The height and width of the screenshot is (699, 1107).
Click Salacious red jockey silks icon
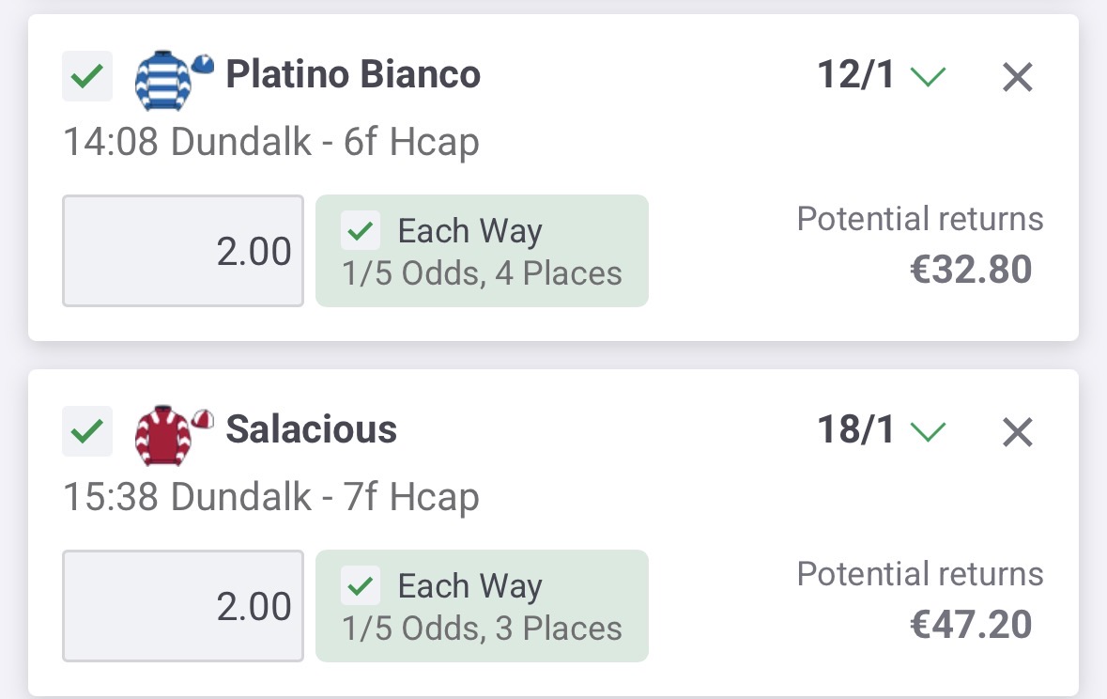click(169, 434)
